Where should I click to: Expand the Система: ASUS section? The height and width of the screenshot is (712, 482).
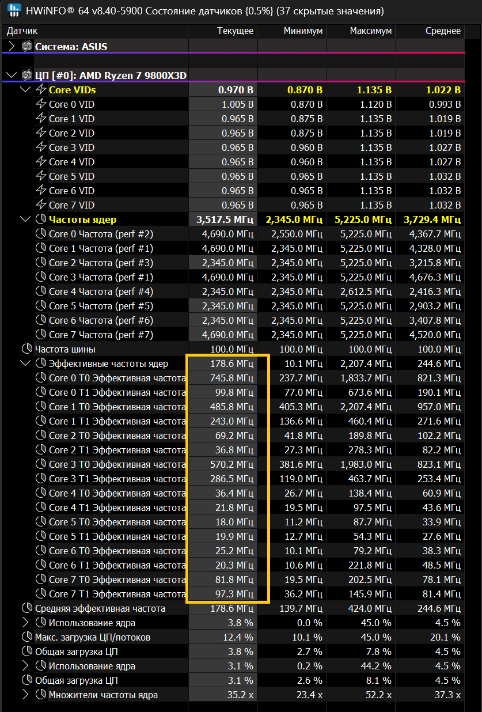click(12, 46)
